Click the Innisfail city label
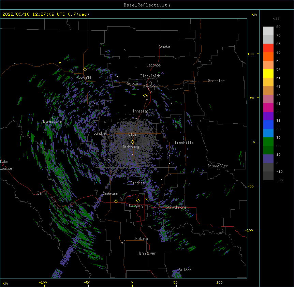Image resolution: width=294 pixels, height=287 pixels. tap(142, 111)
